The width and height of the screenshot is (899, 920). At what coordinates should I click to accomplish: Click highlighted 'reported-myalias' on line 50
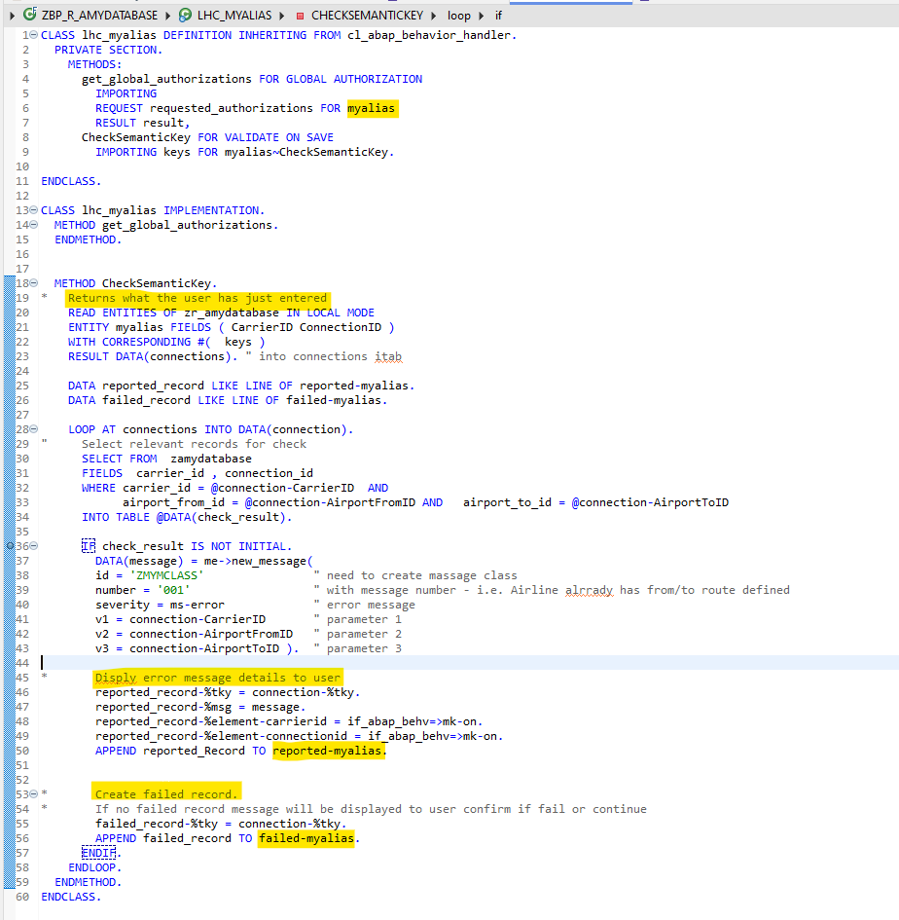327,751
